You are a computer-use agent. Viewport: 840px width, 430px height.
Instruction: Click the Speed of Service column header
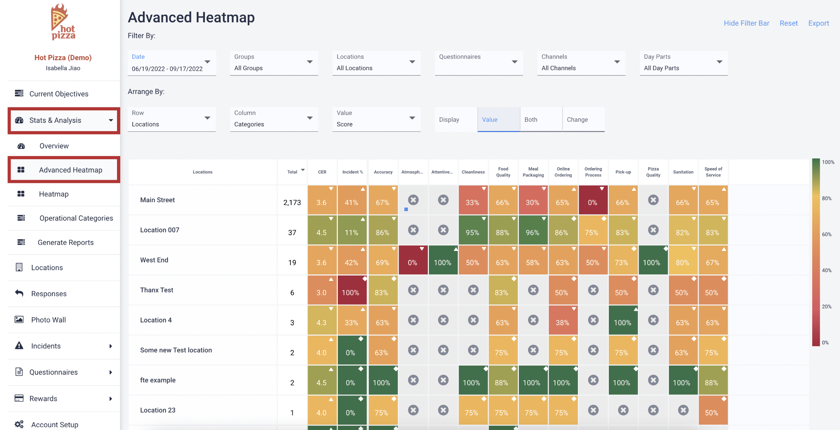713,172
